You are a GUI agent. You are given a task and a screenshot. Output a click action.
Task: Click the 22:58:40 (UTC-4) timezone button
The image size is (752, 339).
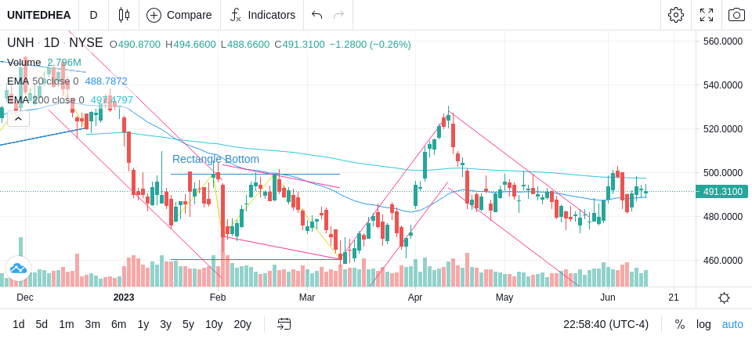coord(606,325)
